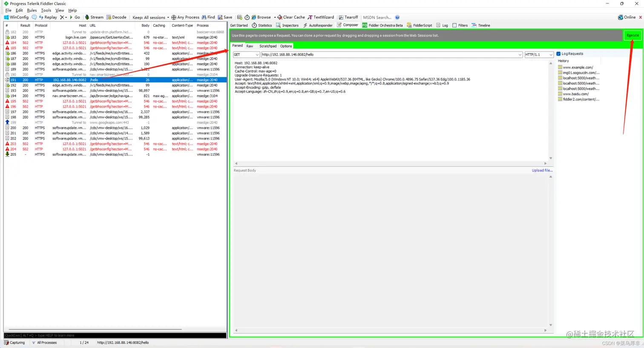Open the TextWizard tool
The width and height of the screenshot is (644, 348).
[x=321, y=17]
